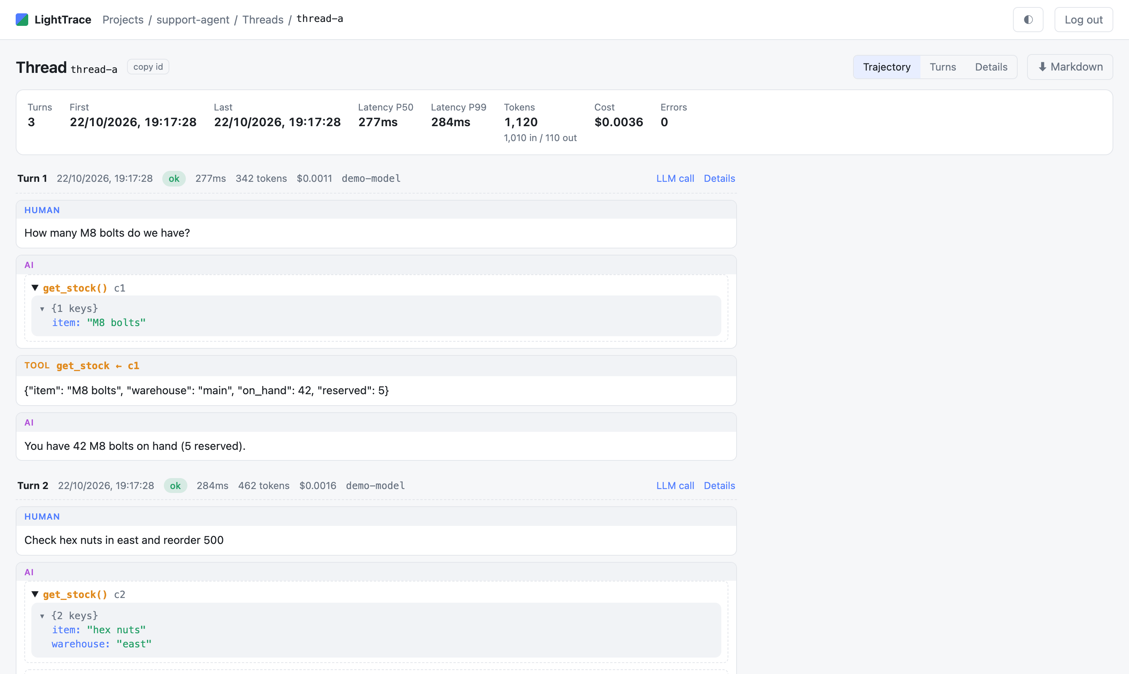Open LLM call link for Turn 1
Viewport: 1129px width, 674px height.
click(x=675, y=178)
